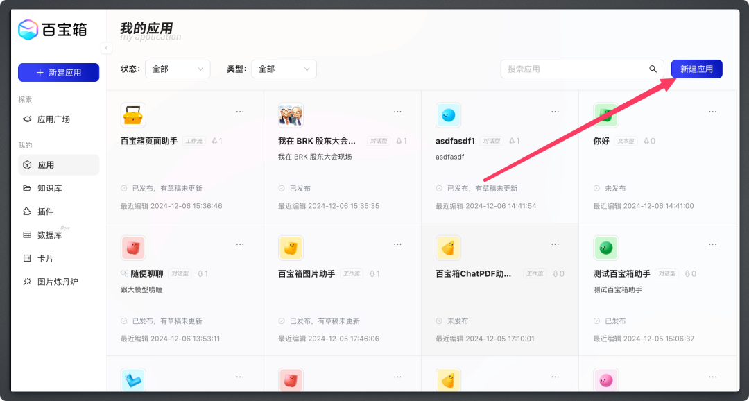
Task: Open 知识库 in the sidebar
Action: point(59,188)
